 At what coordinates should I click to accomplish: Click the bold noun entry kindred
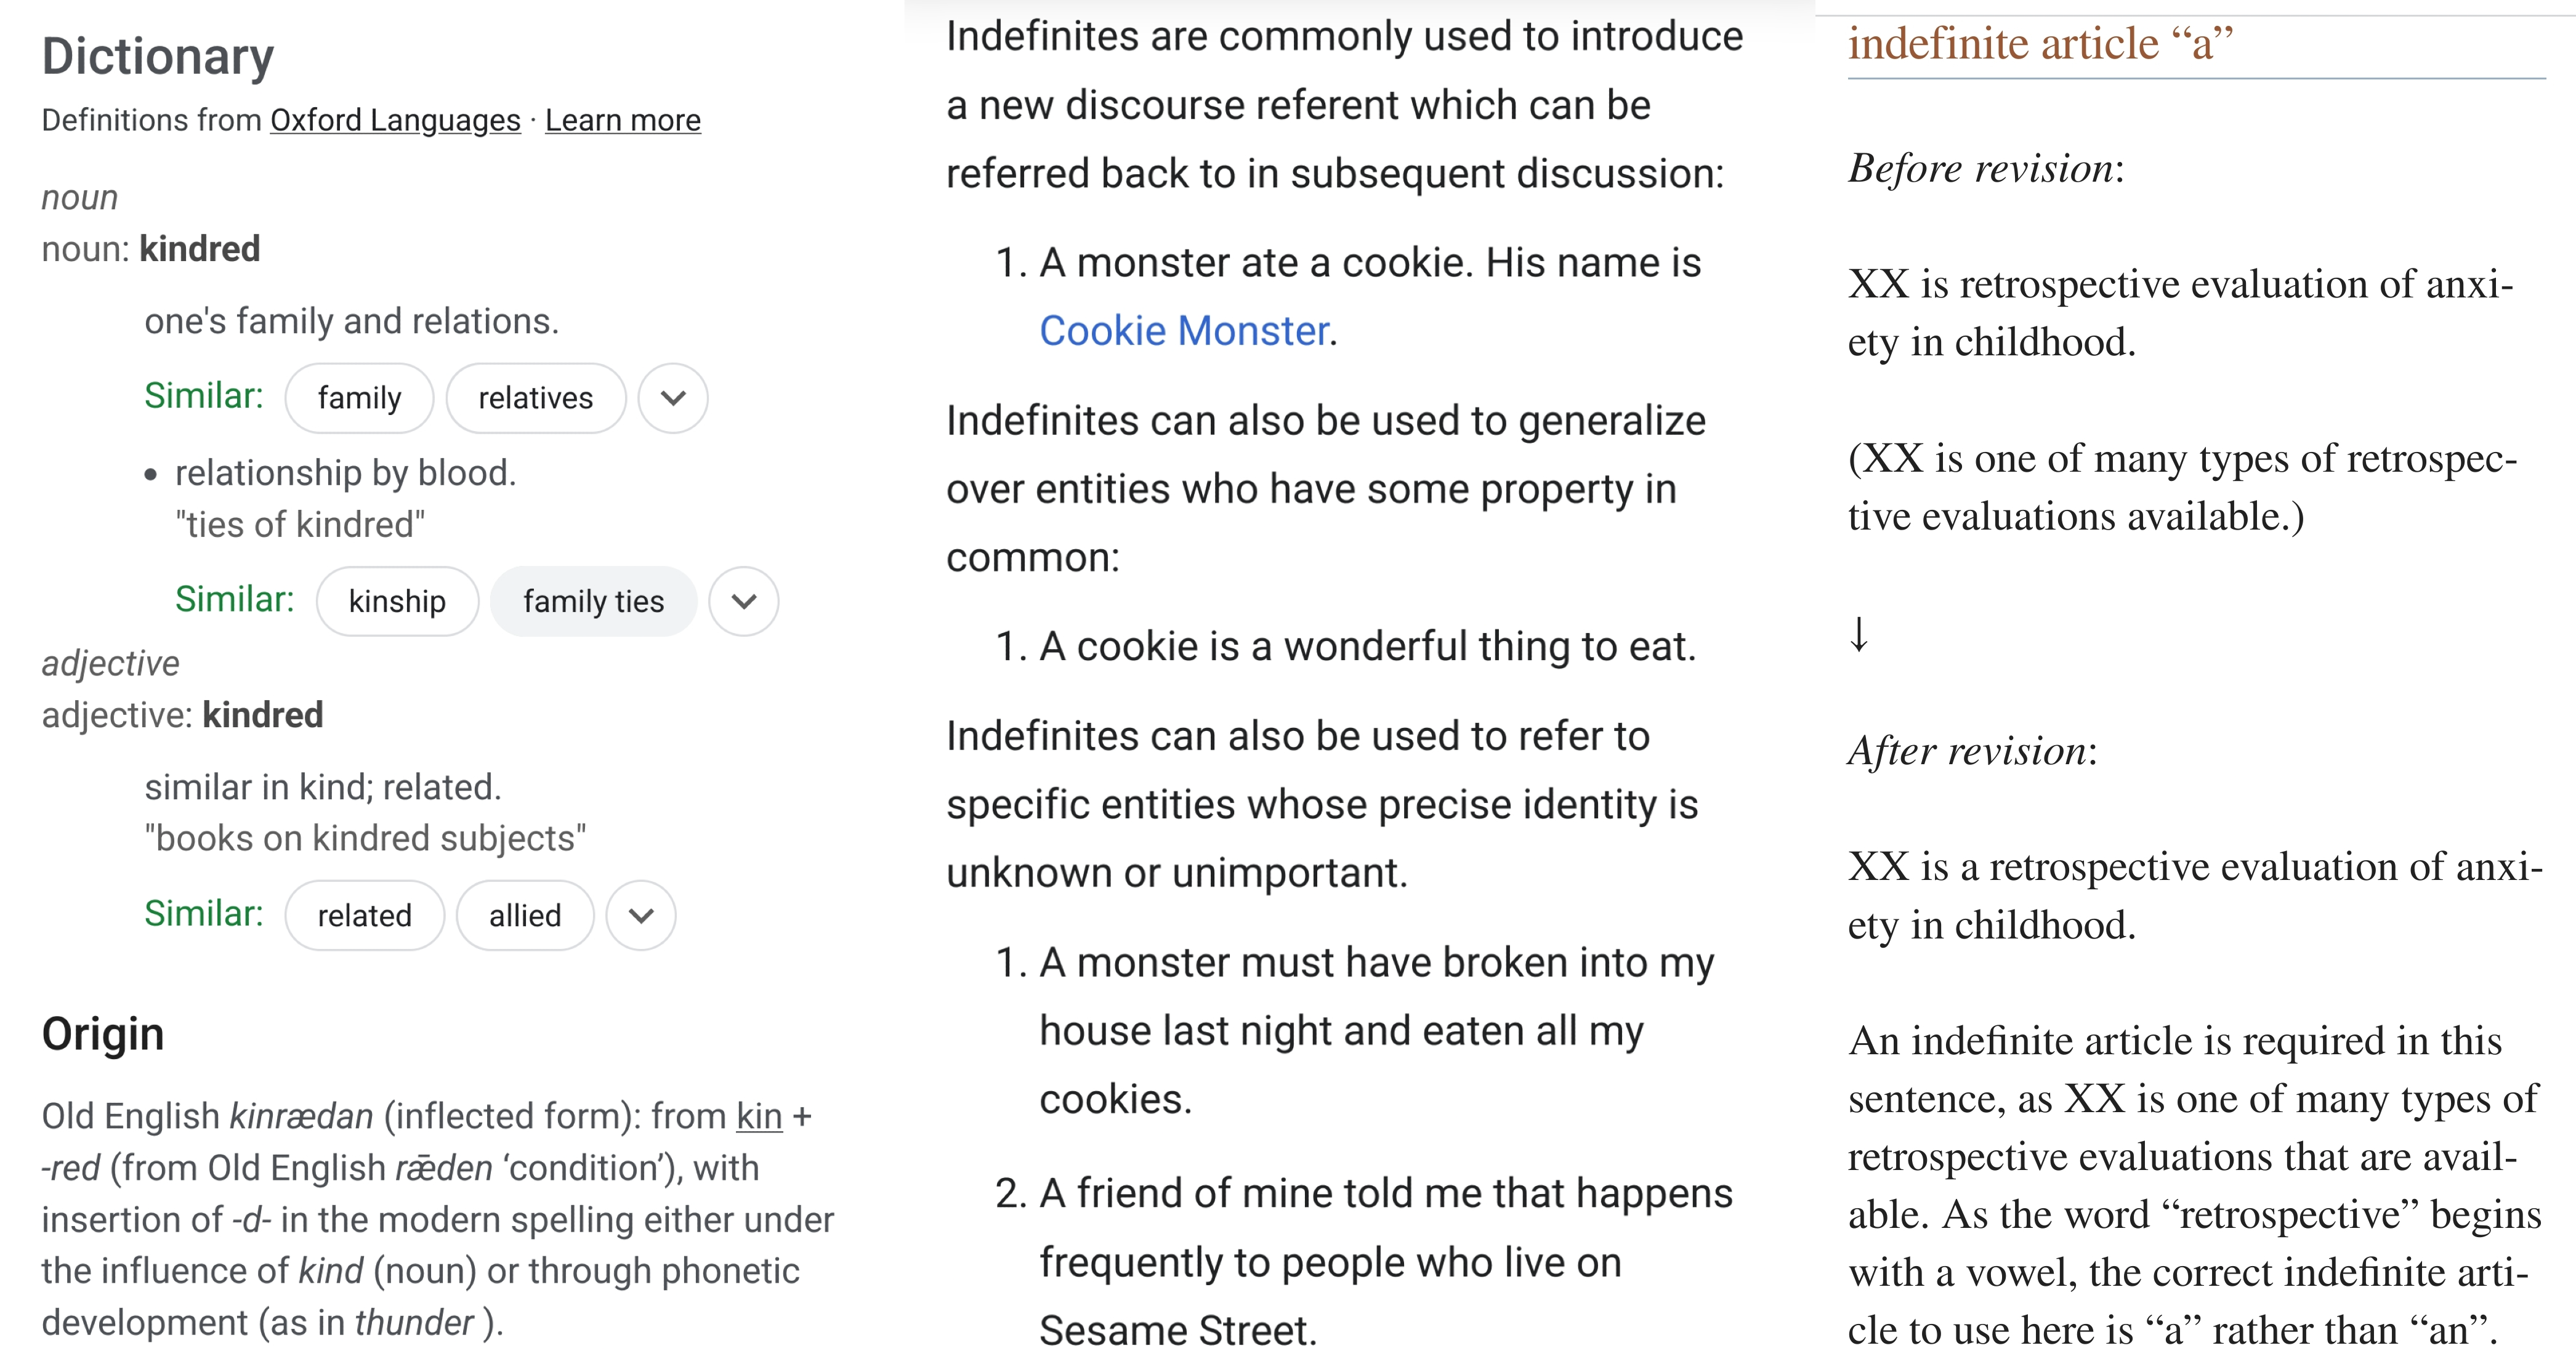pyautogui.click(x=200, y=249)
